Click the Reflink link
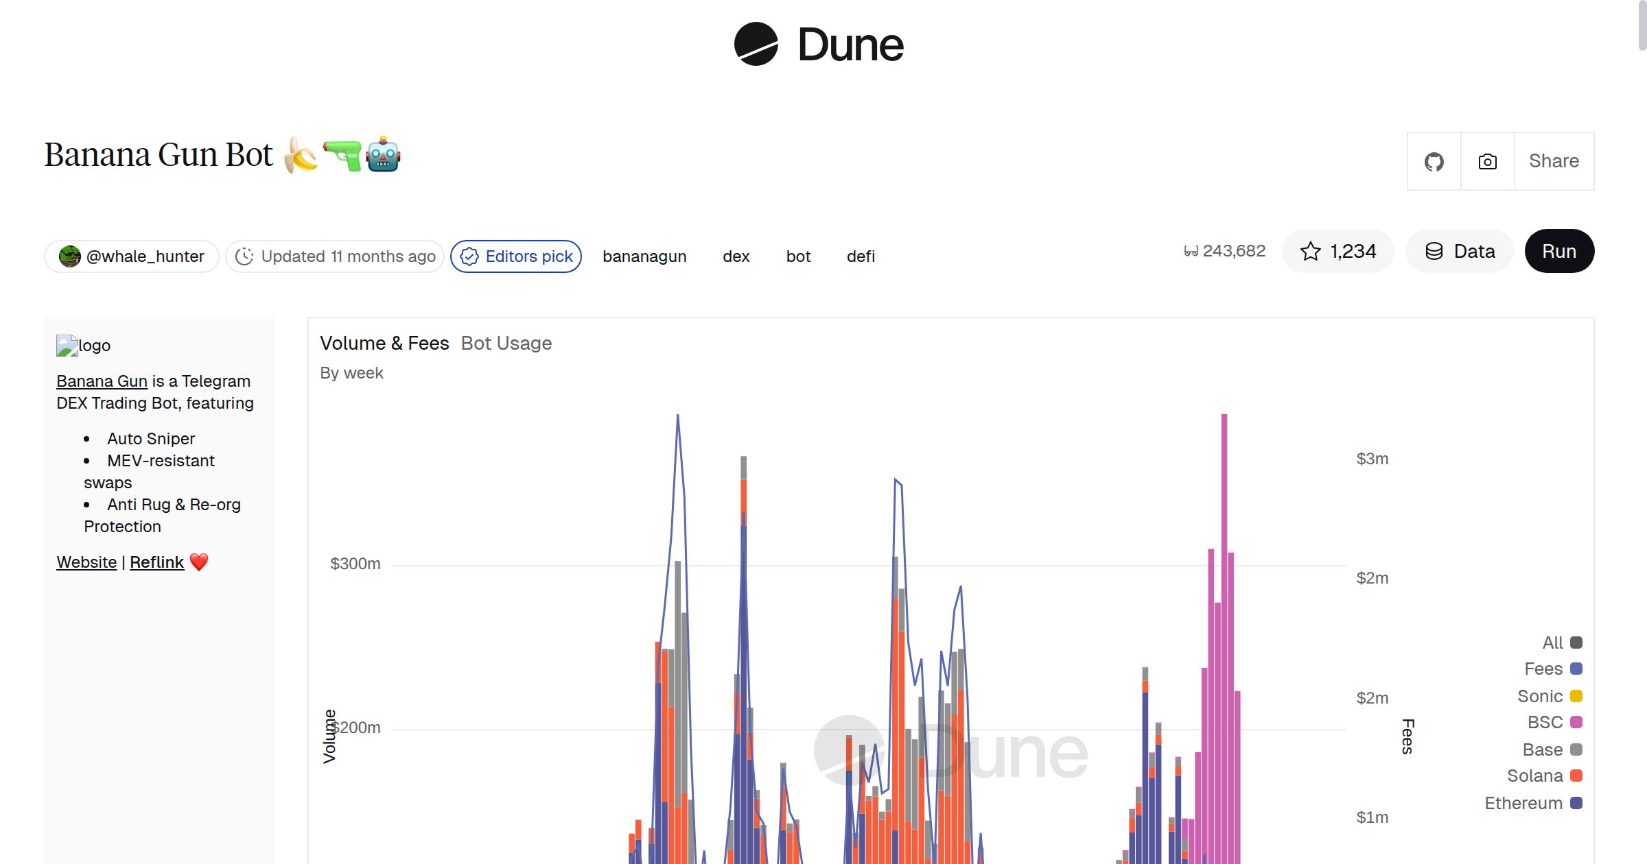The image size is (1647, 864). (156, 562)
